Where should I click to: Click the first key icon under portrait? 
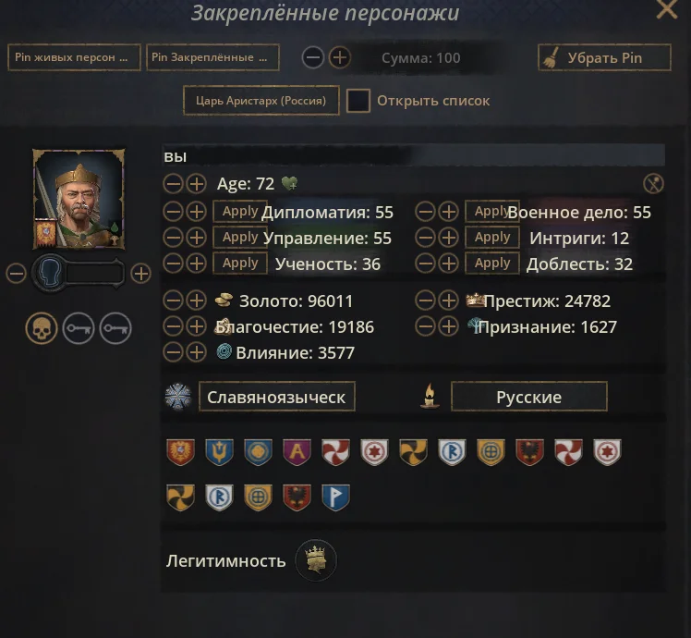coord(79,328)
